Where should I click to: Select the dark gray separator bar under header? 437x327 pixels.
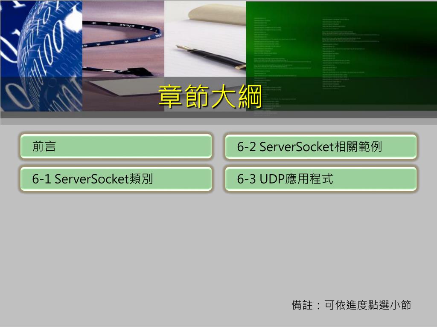[x=218, y=115]
